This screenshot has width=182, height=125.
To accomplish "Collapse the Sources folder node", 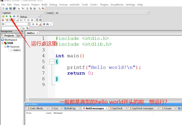I will pyautogui.click(x=5, y=47).
